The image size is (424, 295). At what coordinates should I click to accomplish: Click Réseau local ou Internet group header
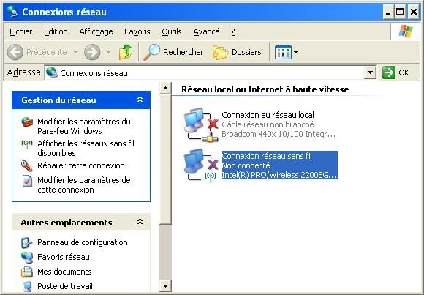click(265, 89)
